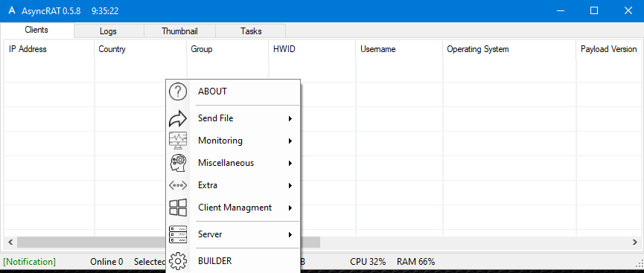Switch to the Logs tab
Image resolution: width=644 pixels, height=273 pixels.
click(108, 30)
